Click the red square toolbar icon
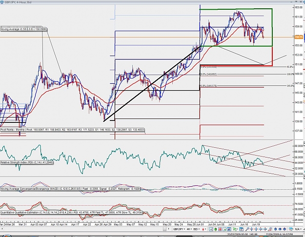Screen dimensions: 305x237 click(220, 229)
